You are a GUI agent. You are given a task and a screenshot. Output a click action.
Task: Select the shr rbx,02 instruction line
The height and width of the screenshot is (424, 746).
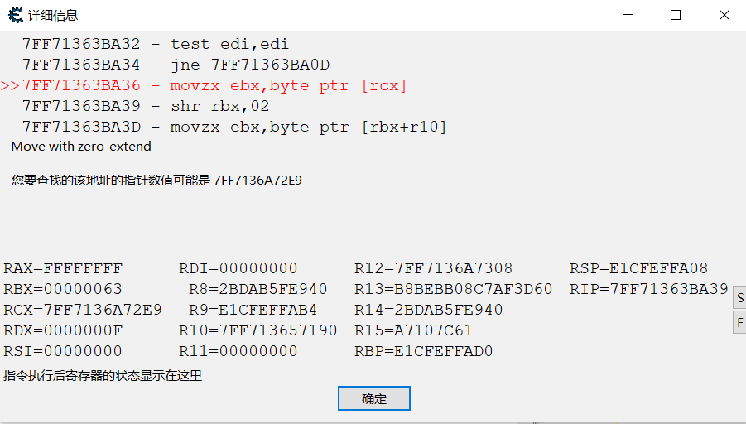click(146, 106)
